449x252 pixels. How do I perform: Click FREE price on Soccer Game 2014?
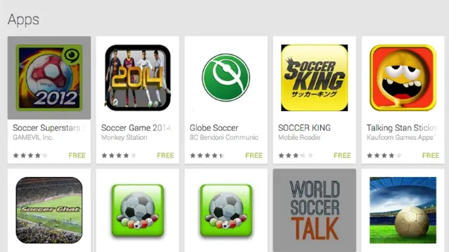[166, 155]
